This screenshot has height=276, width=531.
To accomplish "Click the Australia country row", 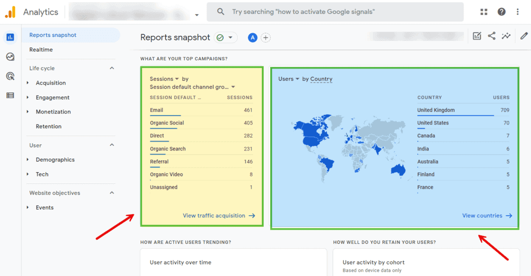I will 463,161.
